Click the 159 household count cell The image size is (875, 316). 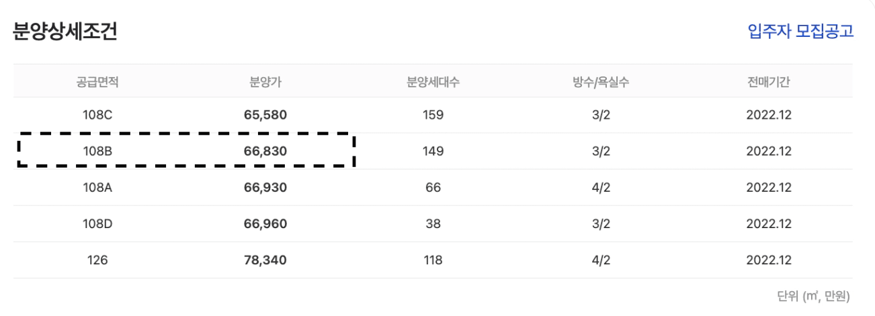click(x=433, y=115)
